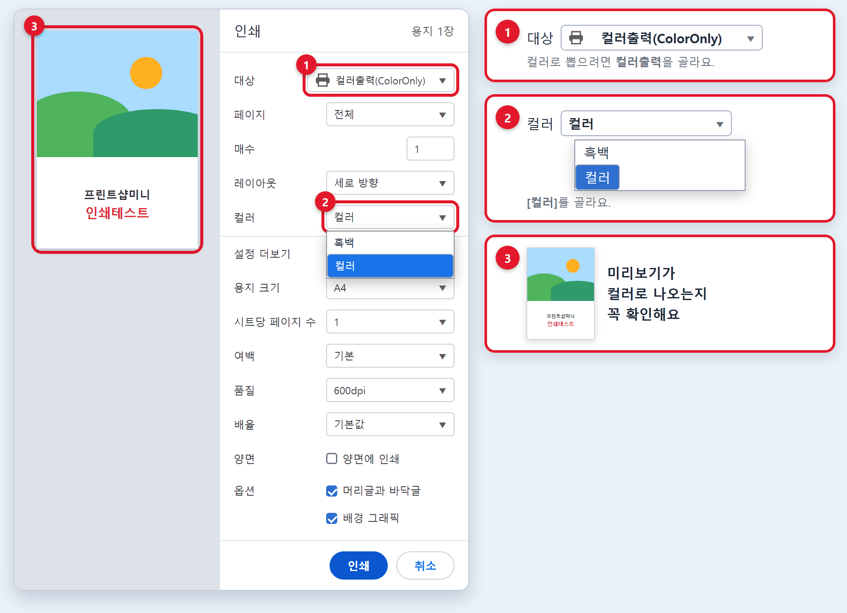The height and width of the screenshot is (613, 847).
Task: Click the 취소 button
Action: click(x=425, y=565)
